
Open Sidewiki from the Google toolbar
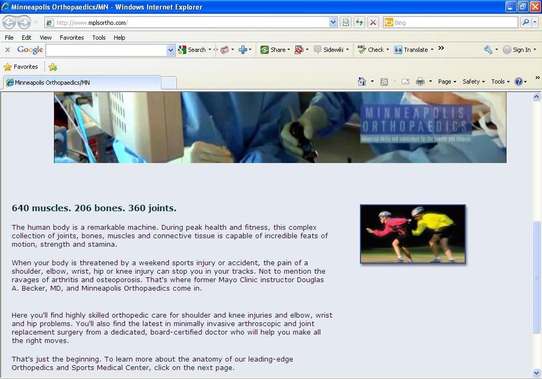pyautogui.click(x=329, y=50)
